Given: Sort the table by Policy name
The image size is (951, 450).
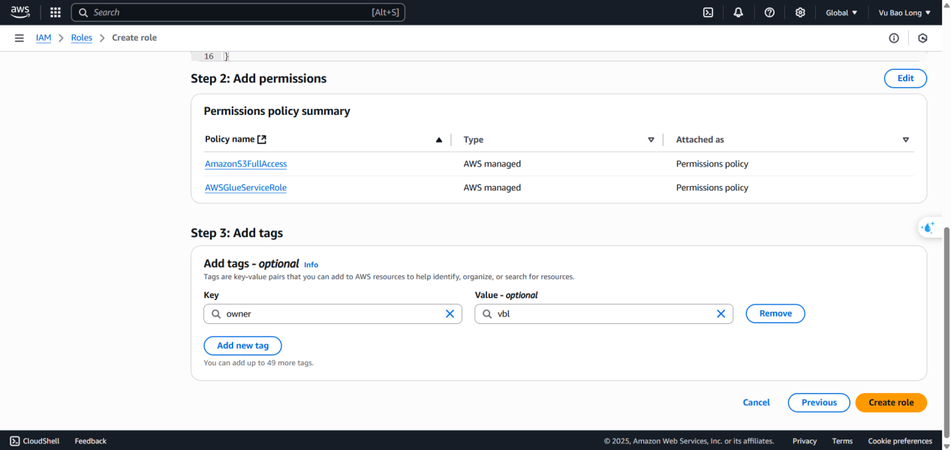Looking at the screenshot, I should point(439,139).
